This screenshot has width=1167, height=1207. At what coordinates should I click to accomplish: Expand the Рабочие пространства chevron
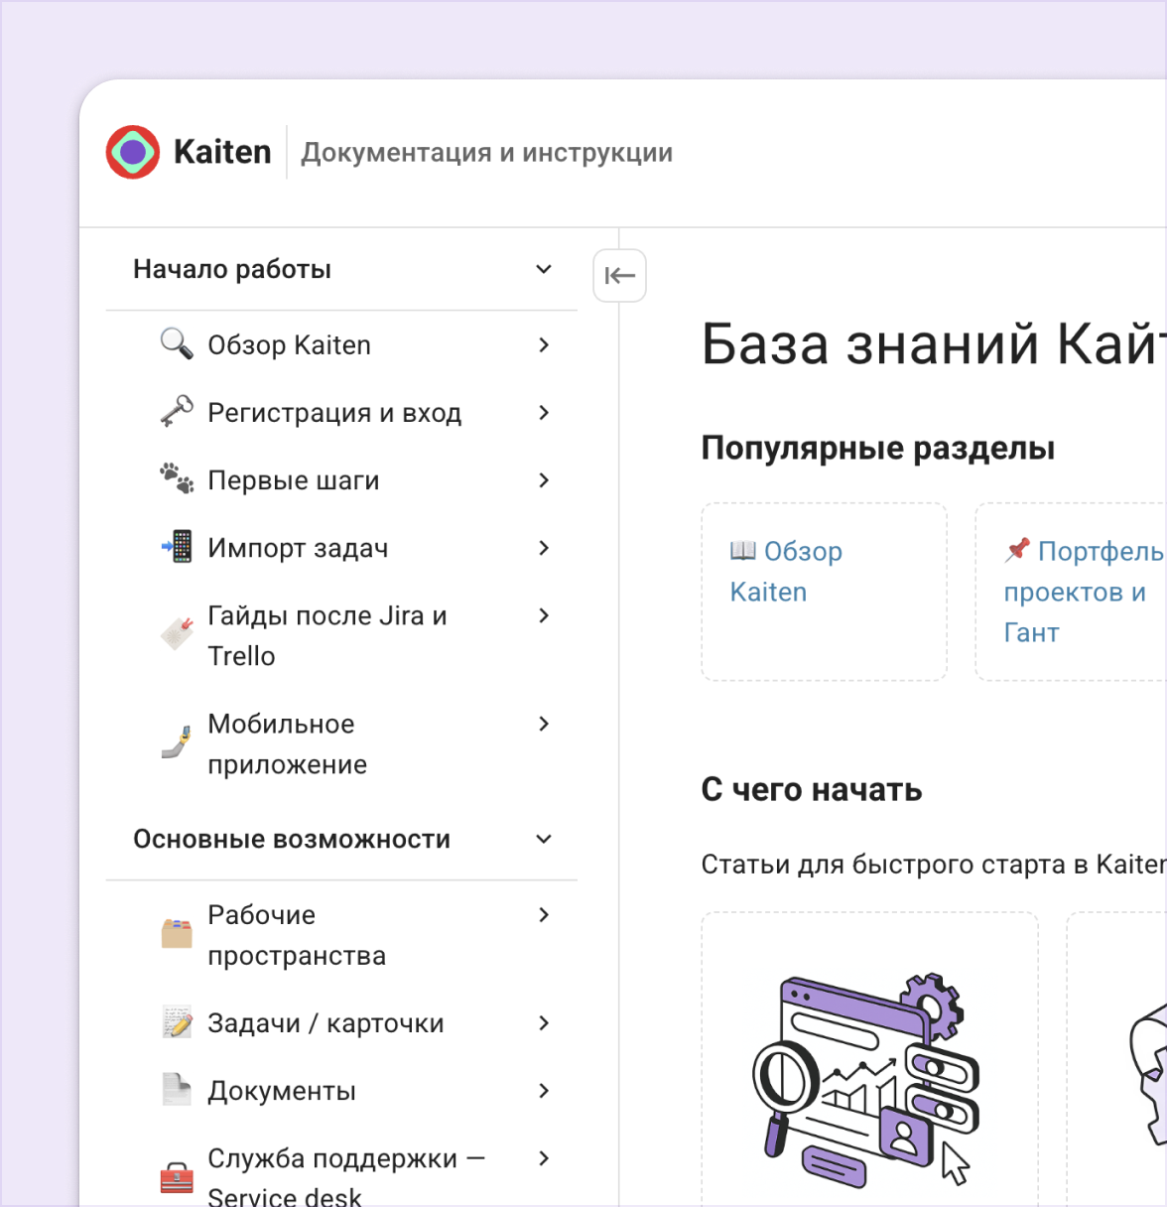544,915
